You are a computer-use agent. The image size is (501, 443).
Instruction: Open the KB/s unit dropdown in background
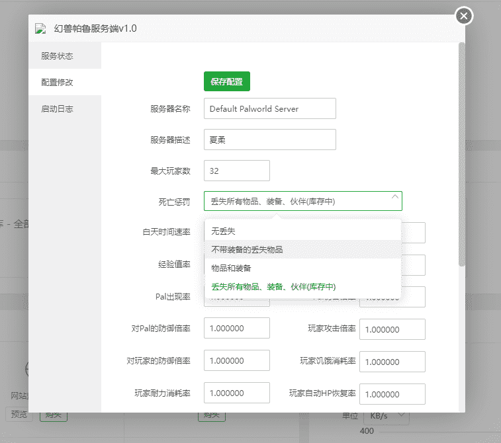click(387, 416)
